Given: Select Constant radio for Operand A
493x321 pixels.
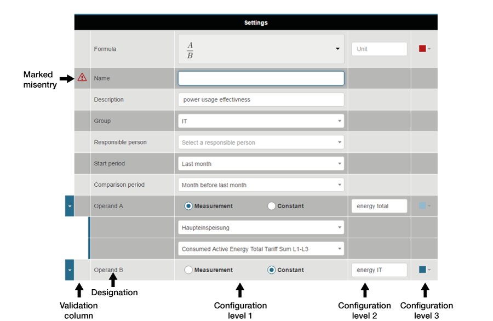Looking at the screenshot, I should pyautogui.click(x=271, y=206).
